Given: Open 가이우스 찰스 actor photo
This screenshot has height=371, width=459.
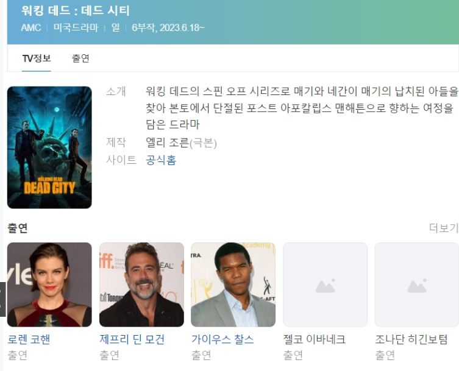Looking at the screenshot, I should (x=233, y=284).
